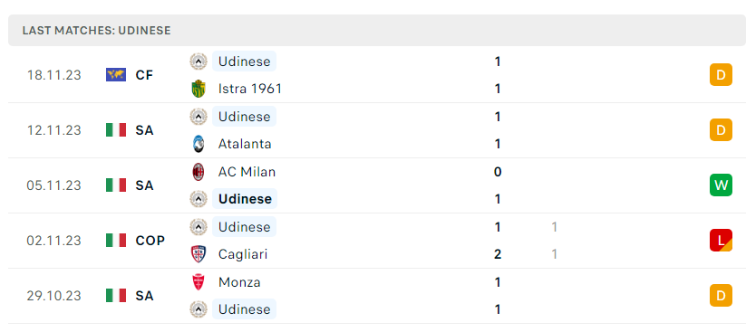The image size is (746, 332).
Task: Click the Italy flag beside COP
Action: pos(116,241)
